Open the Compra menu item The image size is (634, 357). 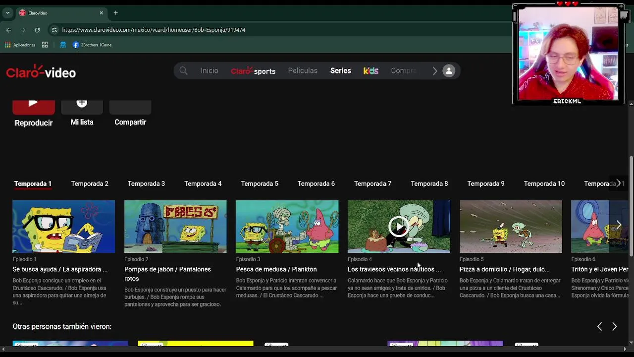coord(404,71)
